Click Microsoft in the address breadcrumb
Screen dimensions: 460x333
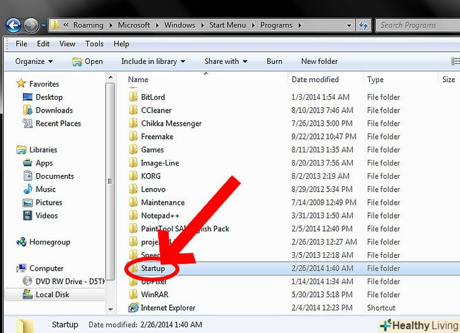pos(134,25)
